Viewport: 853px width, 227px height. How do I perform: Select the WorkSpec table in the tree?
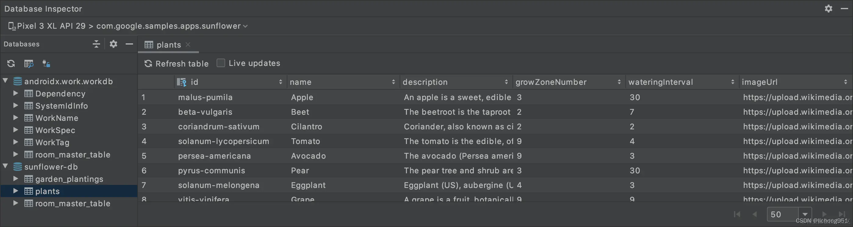point(55,130)
